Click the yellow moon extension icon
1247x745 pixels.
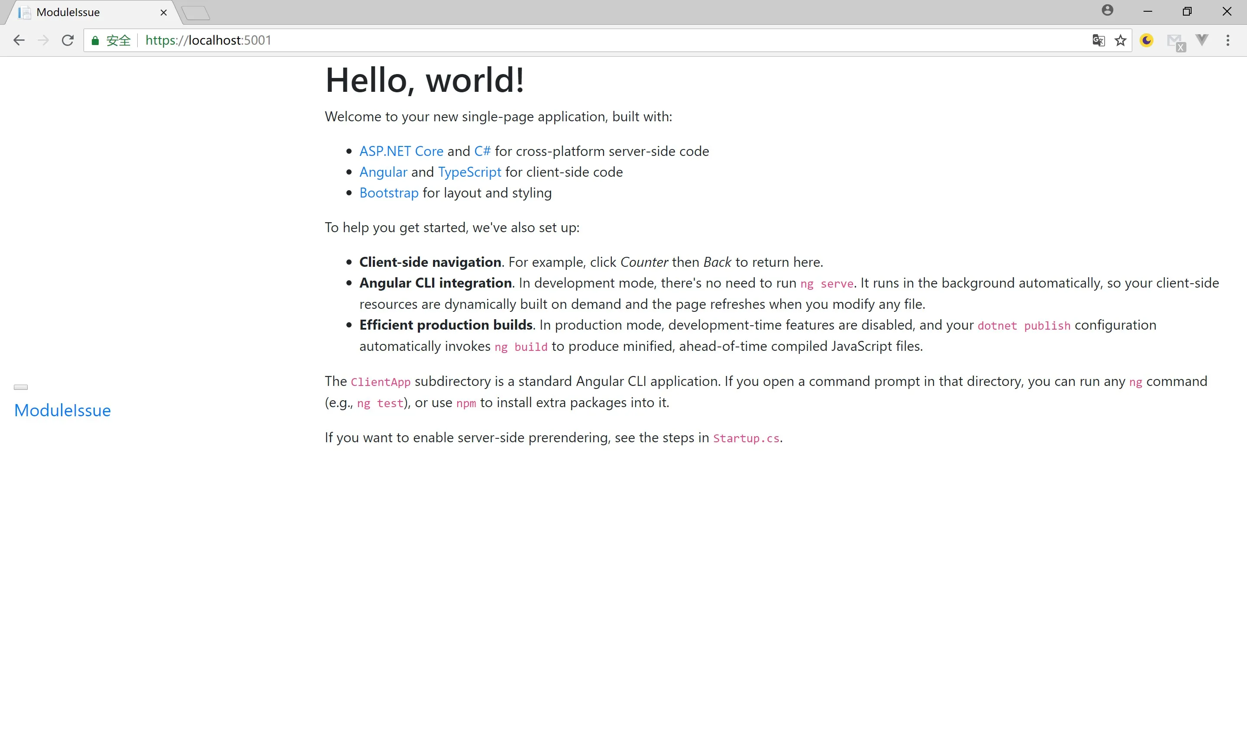pos(1147,40)
